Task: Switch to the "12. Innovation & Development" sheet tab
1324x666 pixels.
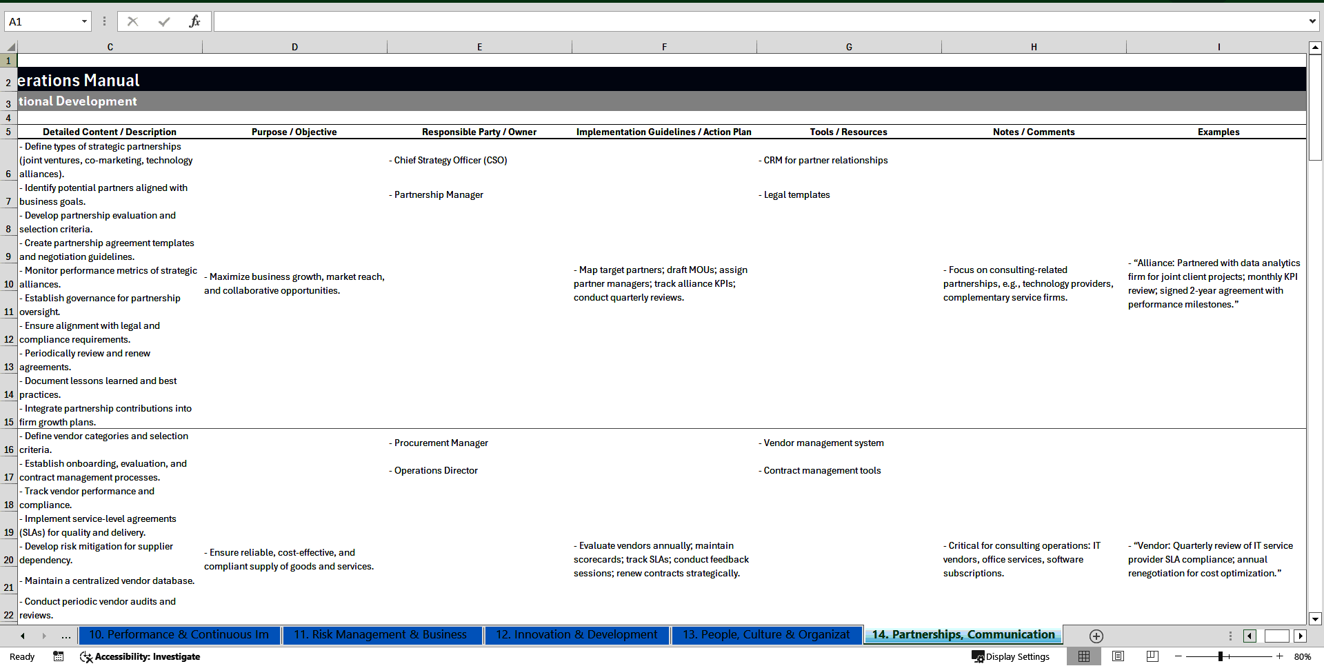Action: 576,635
